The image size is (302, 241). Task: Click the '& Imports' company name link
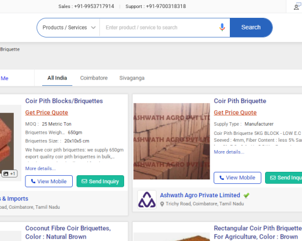pyautogui.click(x=14, y=198)
